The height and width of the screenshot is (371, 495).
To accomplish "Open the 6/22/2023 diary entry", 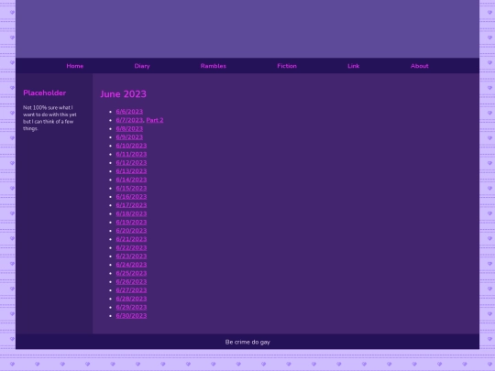I will coord(131,247).
